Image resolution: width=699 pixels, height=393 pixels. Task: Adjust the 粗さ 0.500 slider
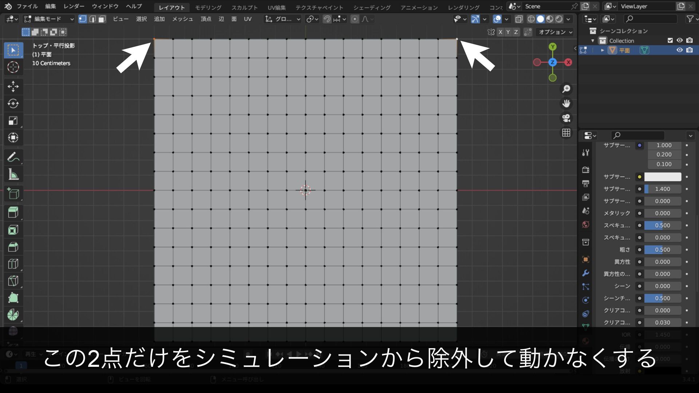[663, 250]
